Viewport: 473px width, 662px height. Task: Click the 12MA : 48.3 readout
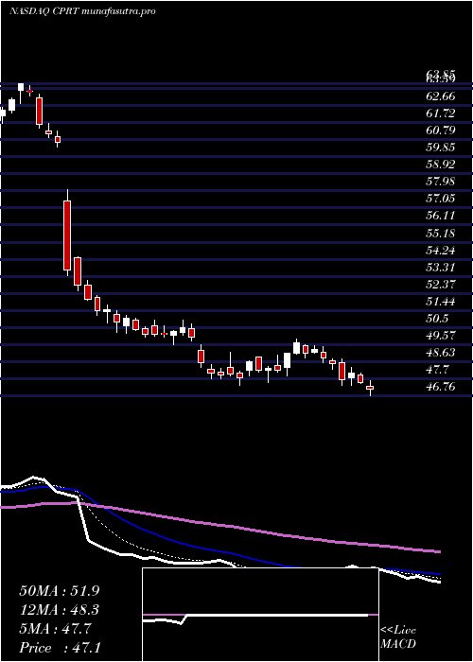tap(60, 610)
